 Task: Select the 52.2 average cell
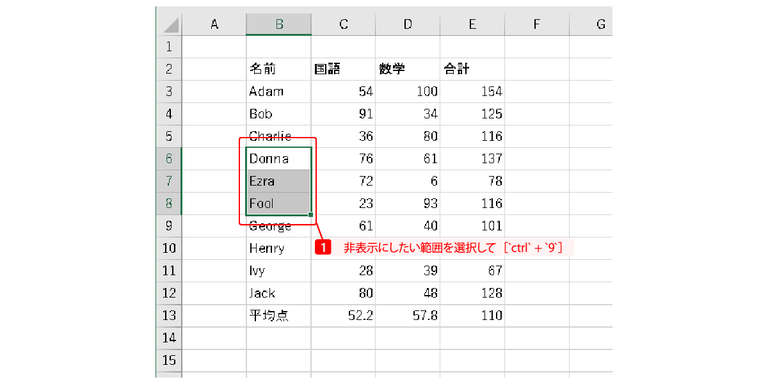[x=344, y=316]
